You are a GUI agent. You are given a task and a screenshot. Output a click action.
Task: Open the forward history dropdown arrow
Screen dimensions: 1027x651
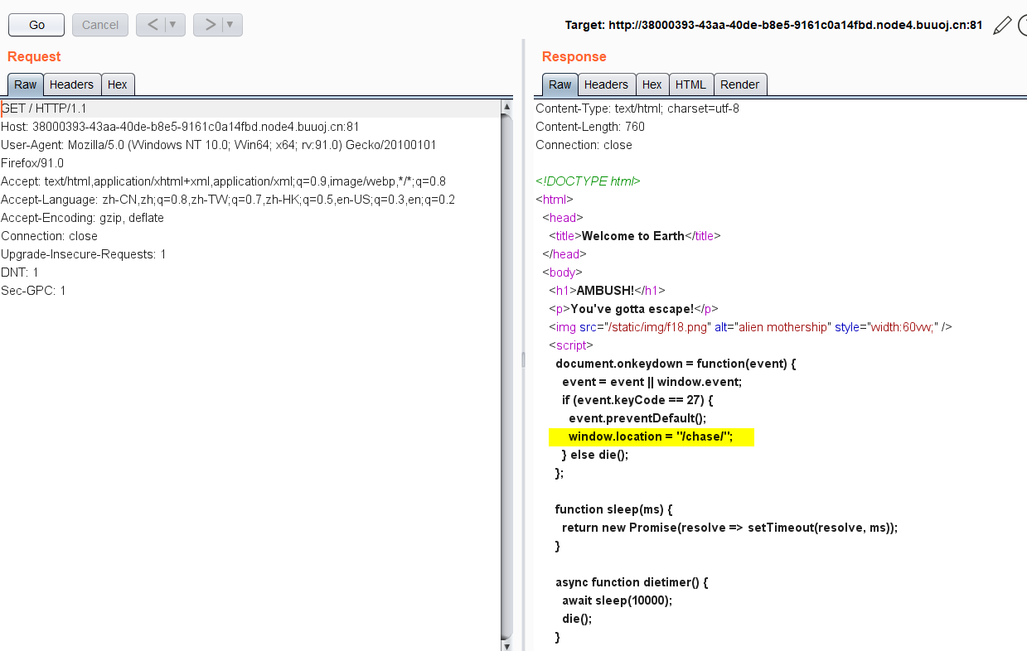(x=230, y=25)
